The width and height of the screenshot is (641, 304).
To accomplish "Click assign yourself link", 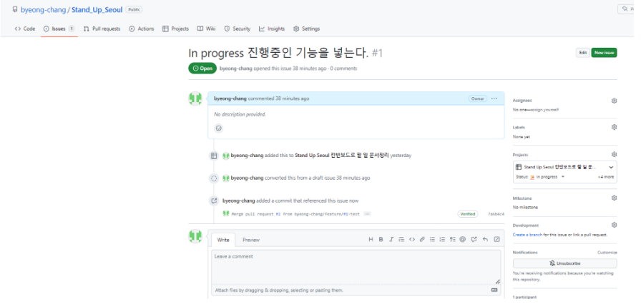I will pyautogui.click(x=544, y=110).
